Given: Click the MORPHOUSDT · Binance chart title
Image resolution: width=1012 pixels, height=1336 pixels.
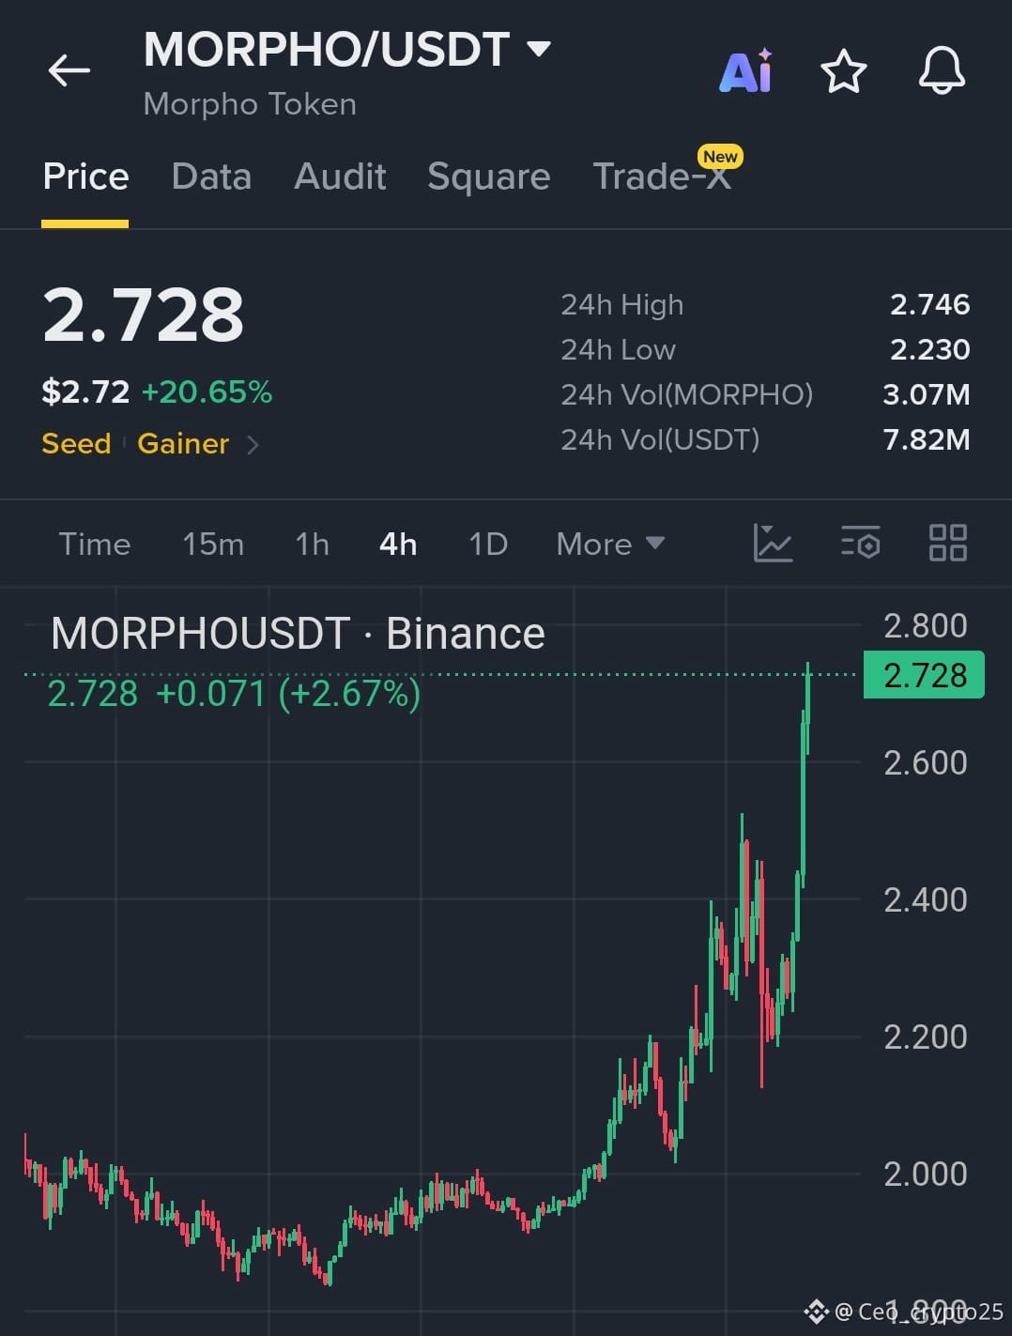Looking at the screenshot, I should tap(298, 634).
